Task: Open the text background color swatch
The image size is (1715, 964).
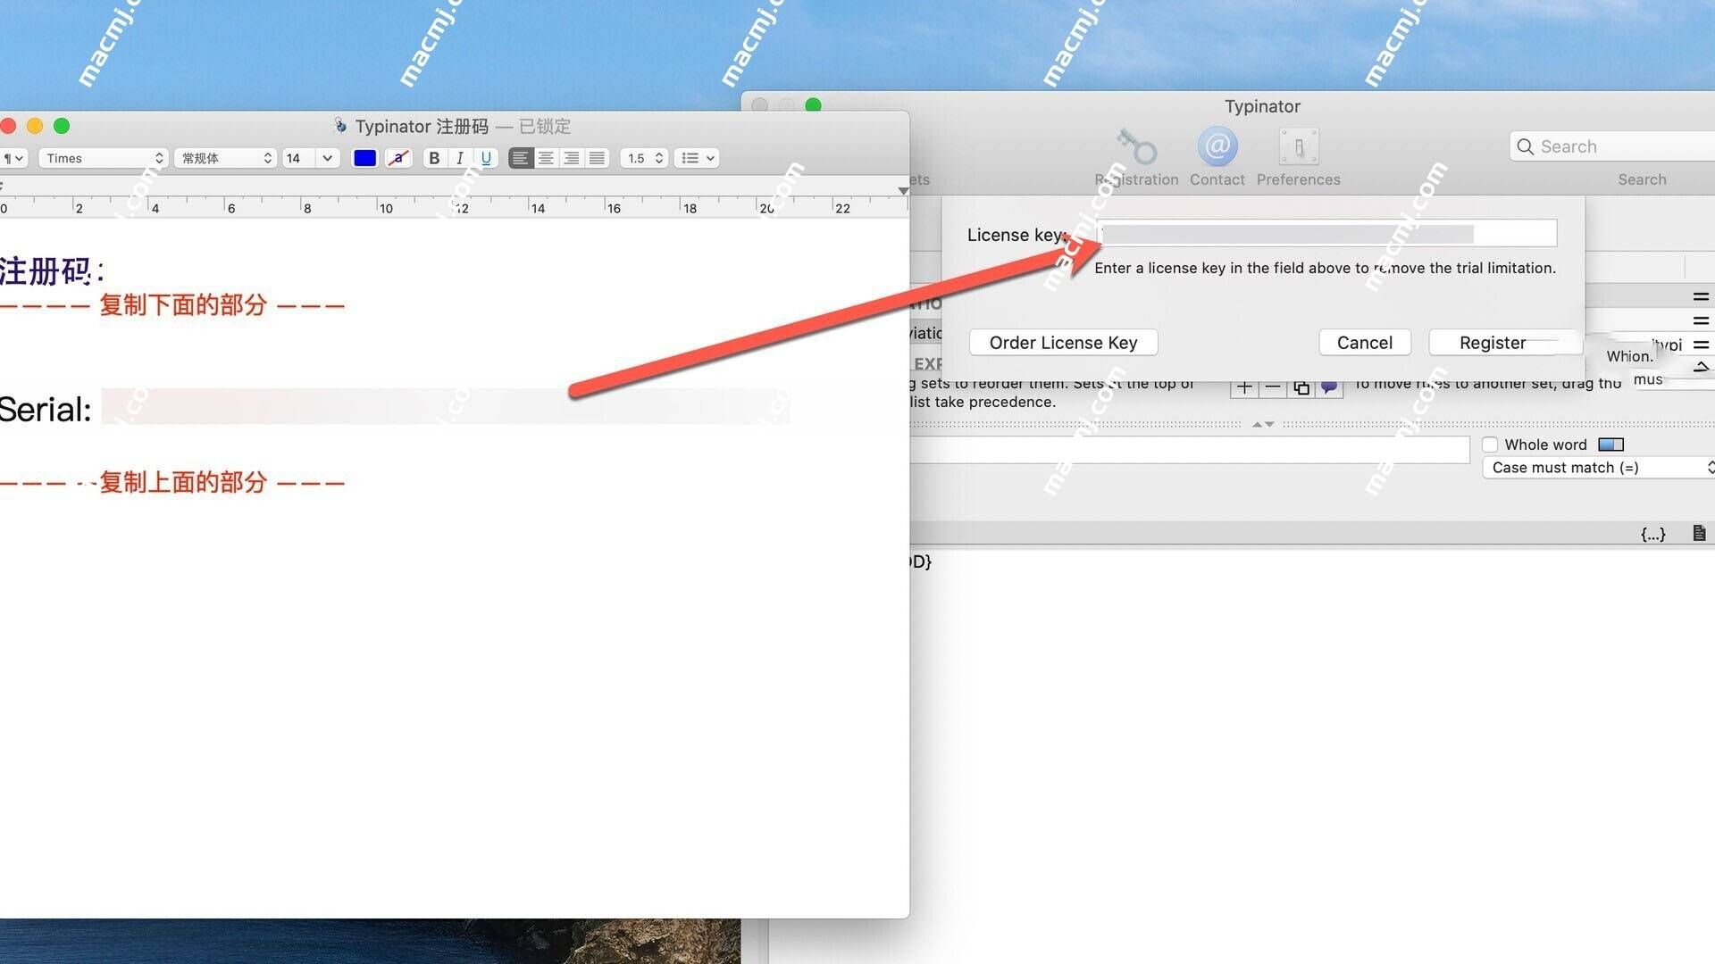Action: [398, 158]
